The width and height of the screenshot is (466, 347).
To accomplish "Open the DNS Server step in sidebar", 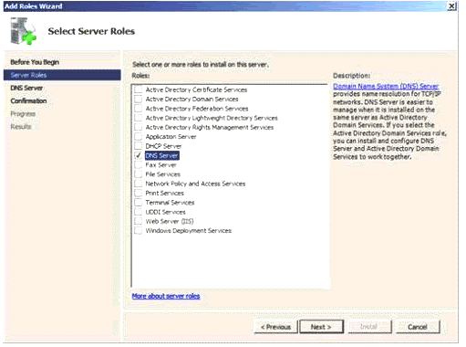I will 26,88.
